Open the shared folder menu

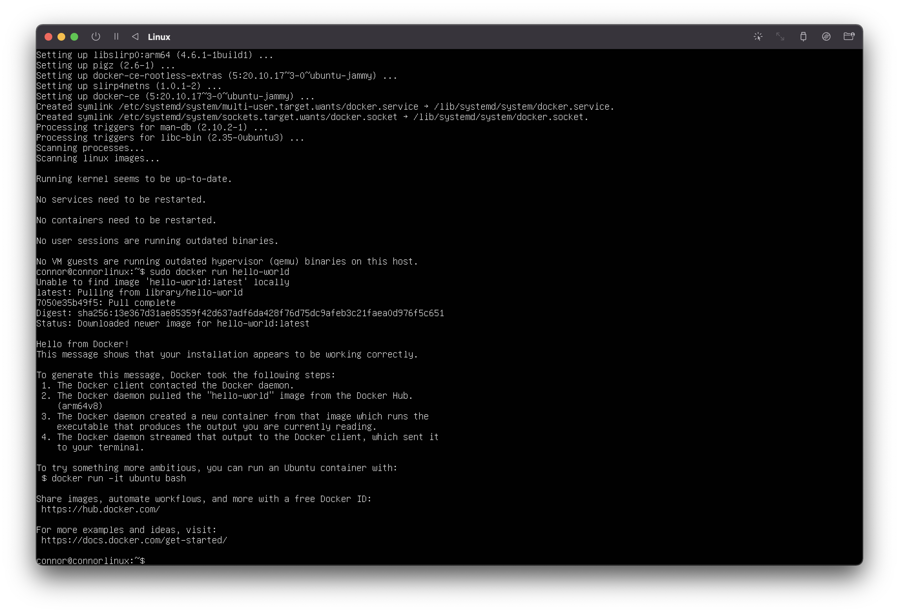tap(849, 37)
